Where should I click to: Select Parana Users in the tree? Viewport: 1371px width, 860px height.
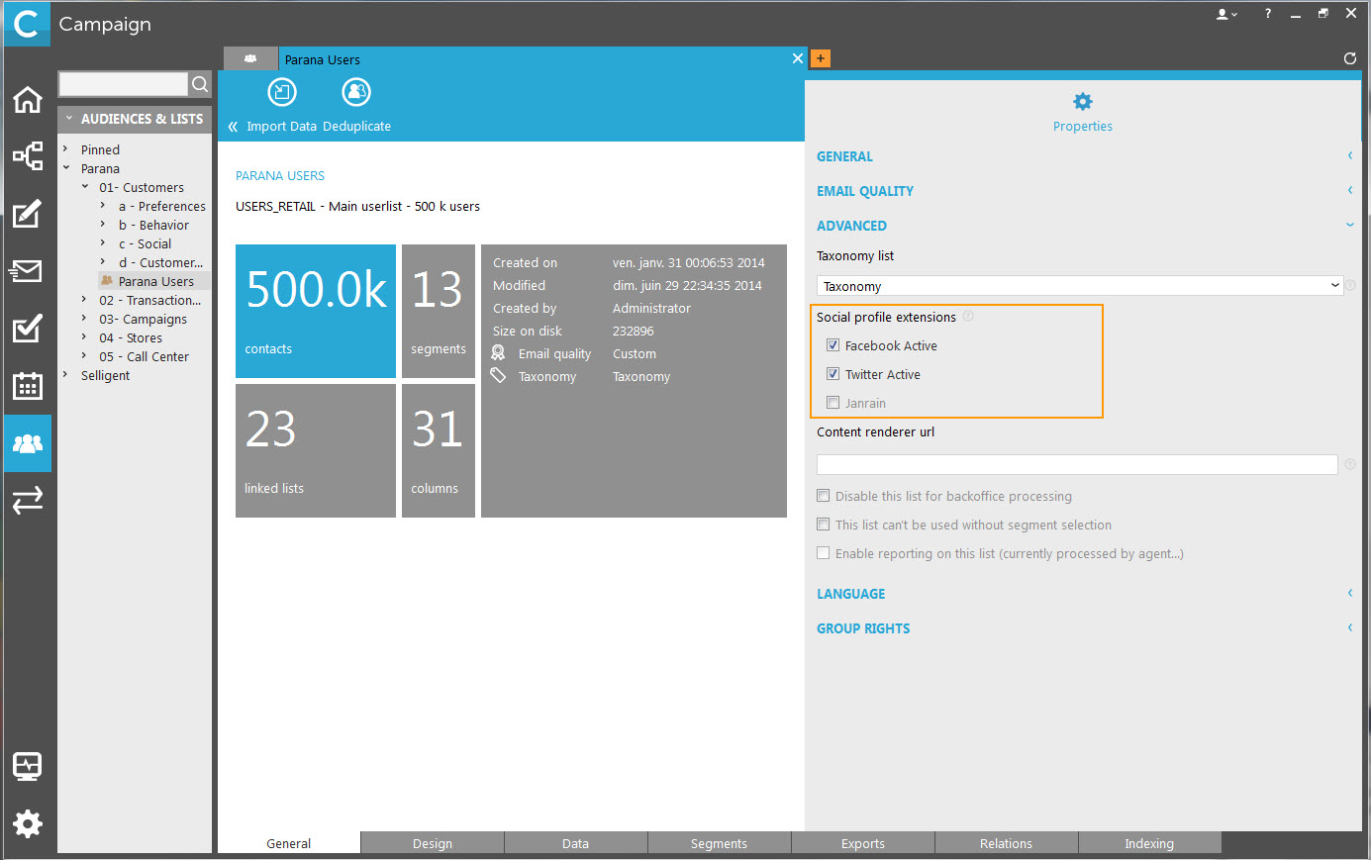pos(155,281)
